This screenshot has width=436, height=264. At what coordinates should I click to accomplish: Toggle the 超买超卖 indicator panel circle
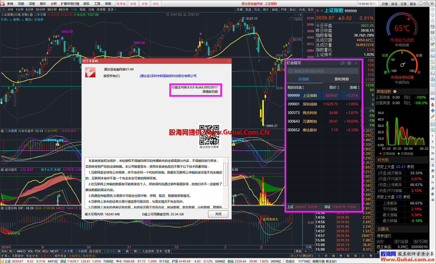[x=2, y=170]
